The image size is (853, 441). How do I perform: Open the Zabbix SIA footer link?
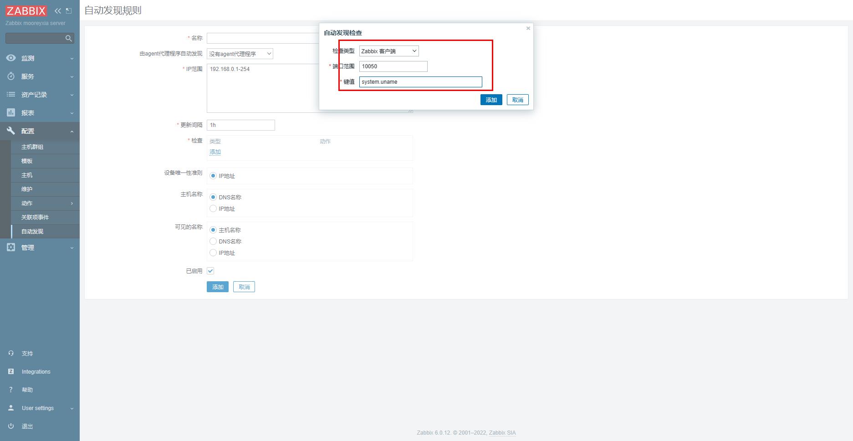tap(502, 433)
